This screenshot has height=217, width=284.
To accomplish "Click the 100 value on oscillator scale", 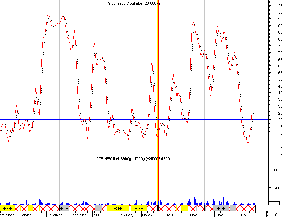I will tap(279, 12).
